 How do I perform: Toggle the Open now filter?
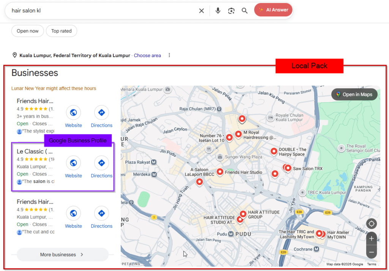(28, 31)
